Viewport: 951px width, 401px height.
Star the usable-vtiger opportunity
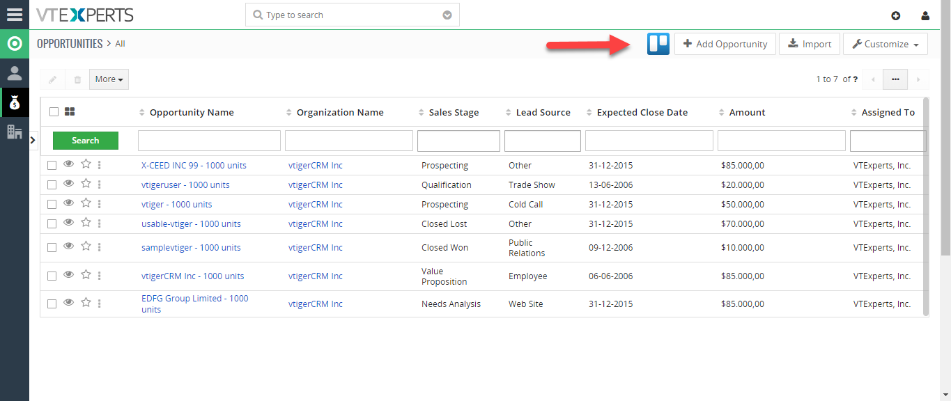point(86,223)
